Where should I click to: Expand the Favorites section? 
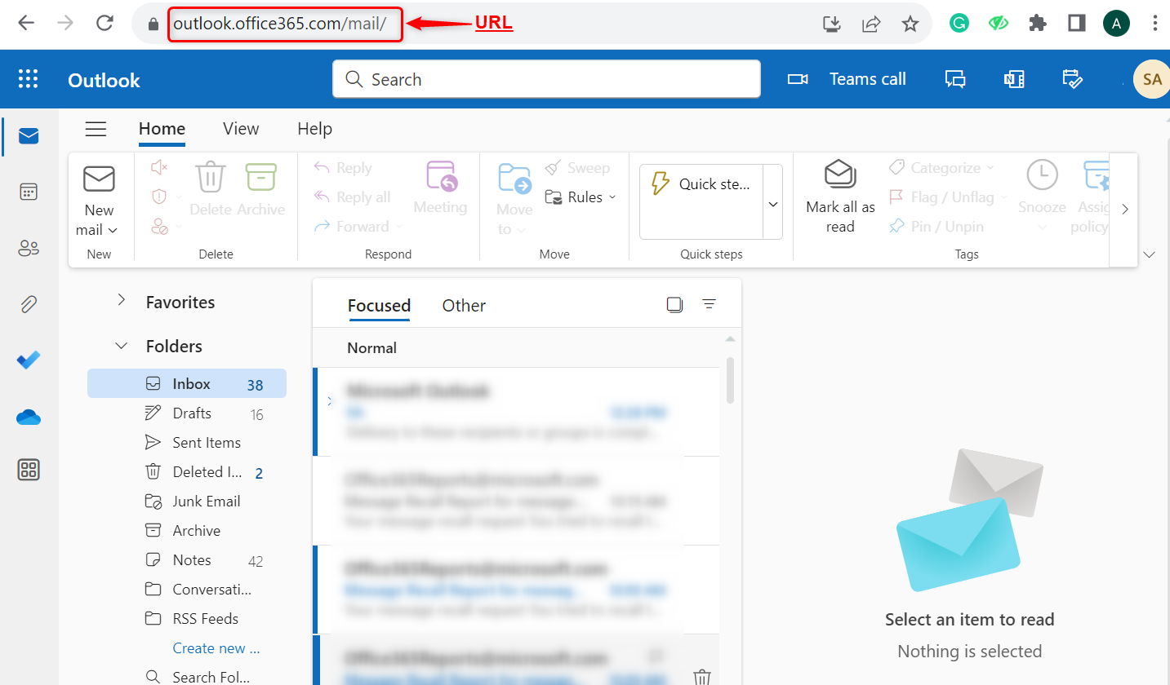coord(122,301)
